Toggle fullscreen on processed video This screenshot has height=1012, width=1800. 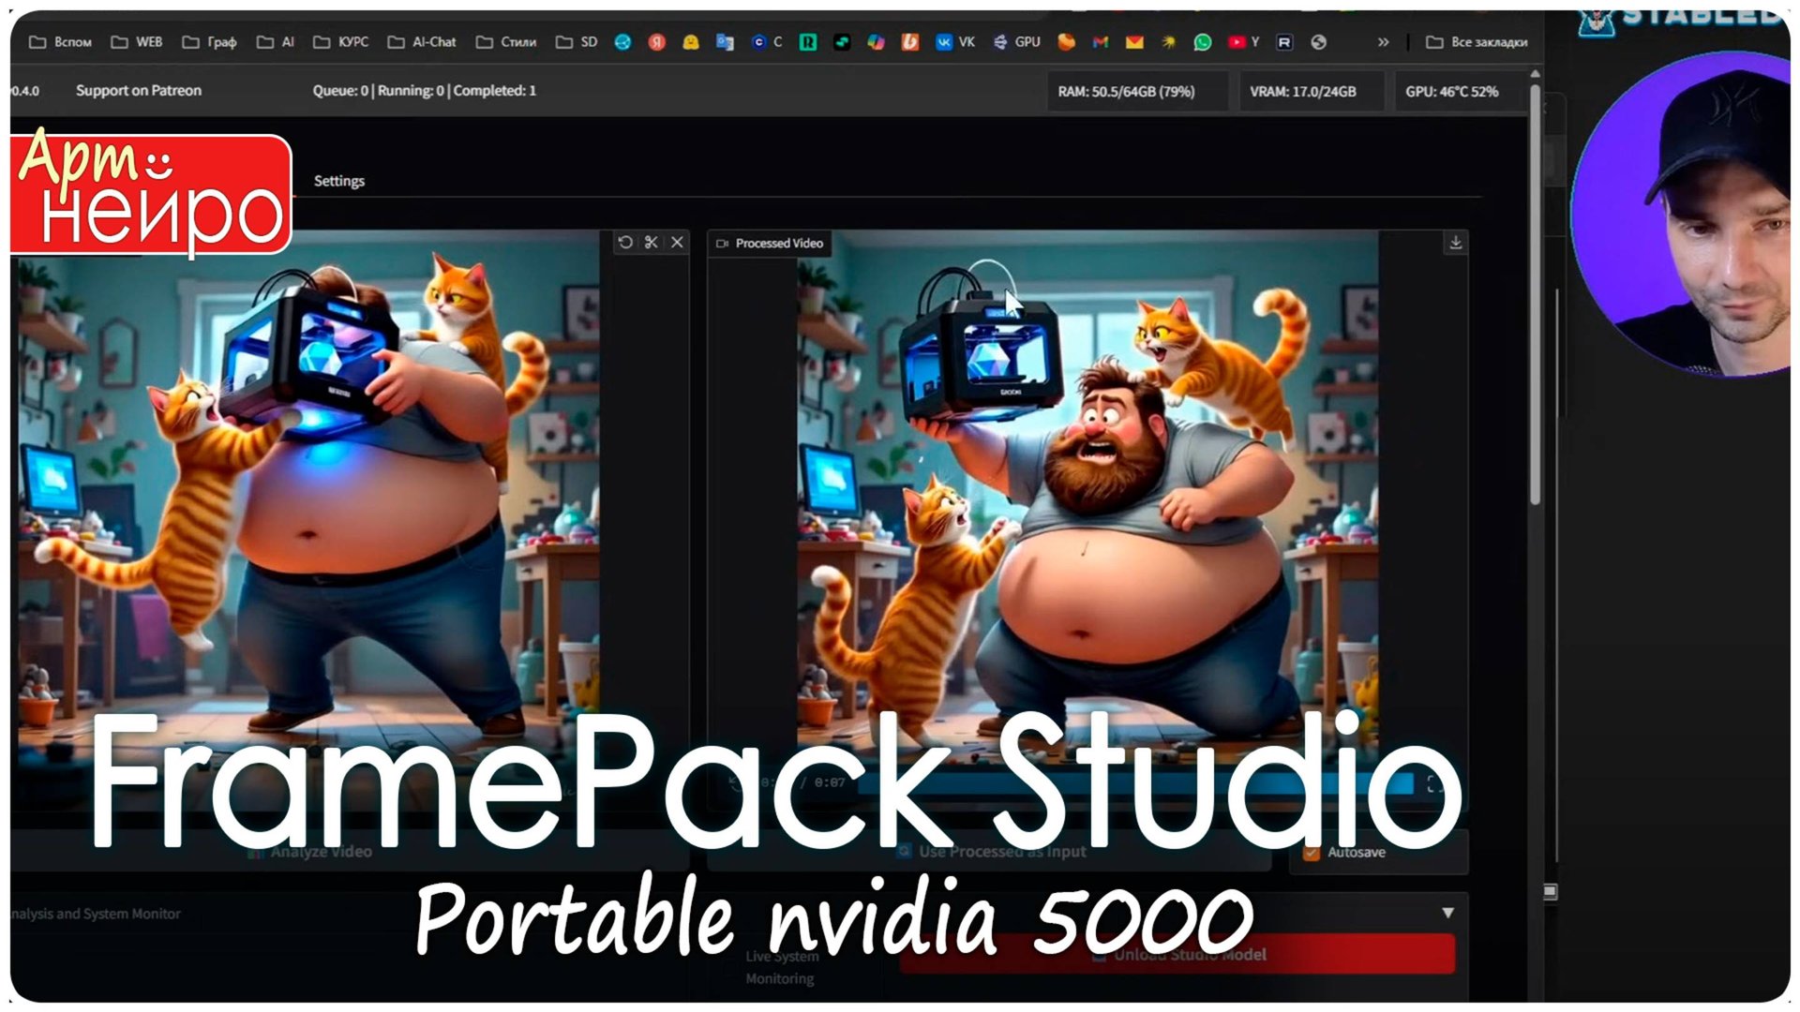[x=1434, y=784]
